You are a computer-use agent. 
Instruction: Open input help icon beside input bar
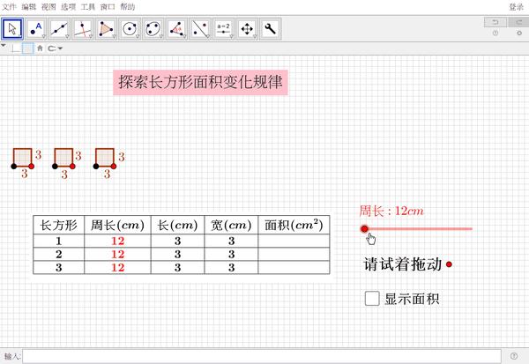(x=514, y=356)
